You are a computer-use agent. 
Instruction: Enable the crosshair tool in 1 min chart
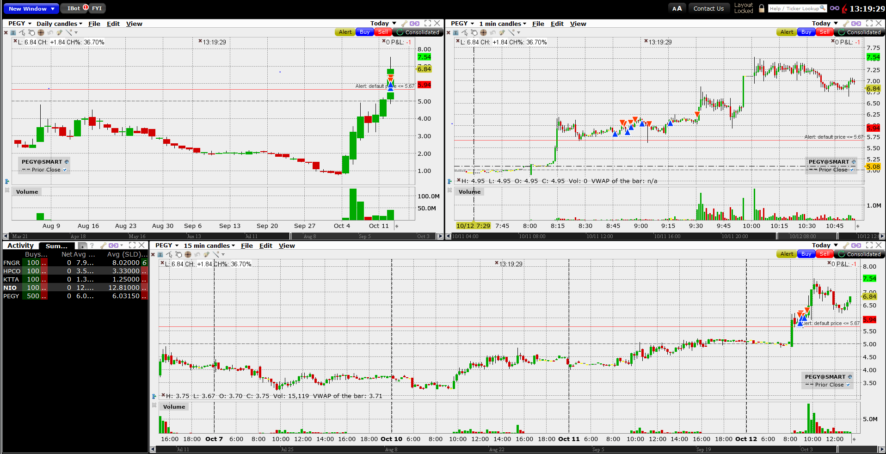tap(483, 32)
